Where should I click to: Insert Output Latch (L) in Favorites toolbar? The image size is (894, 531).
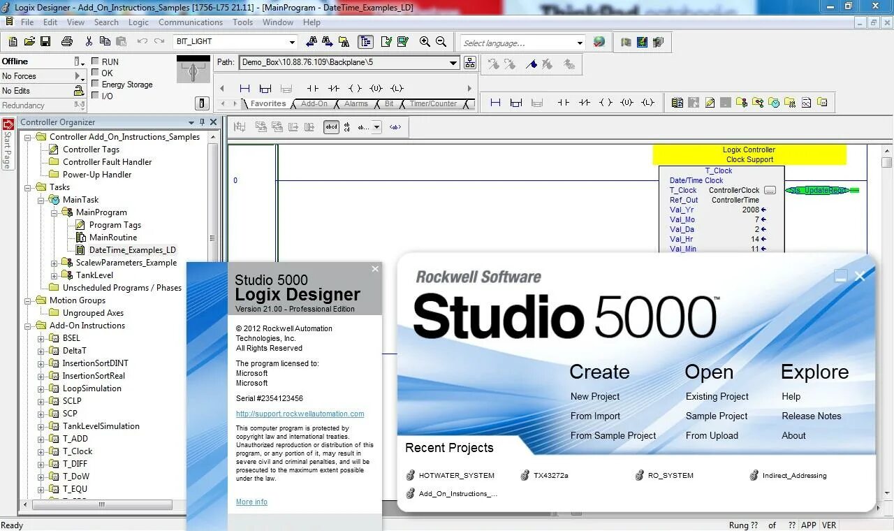[397, 89]
